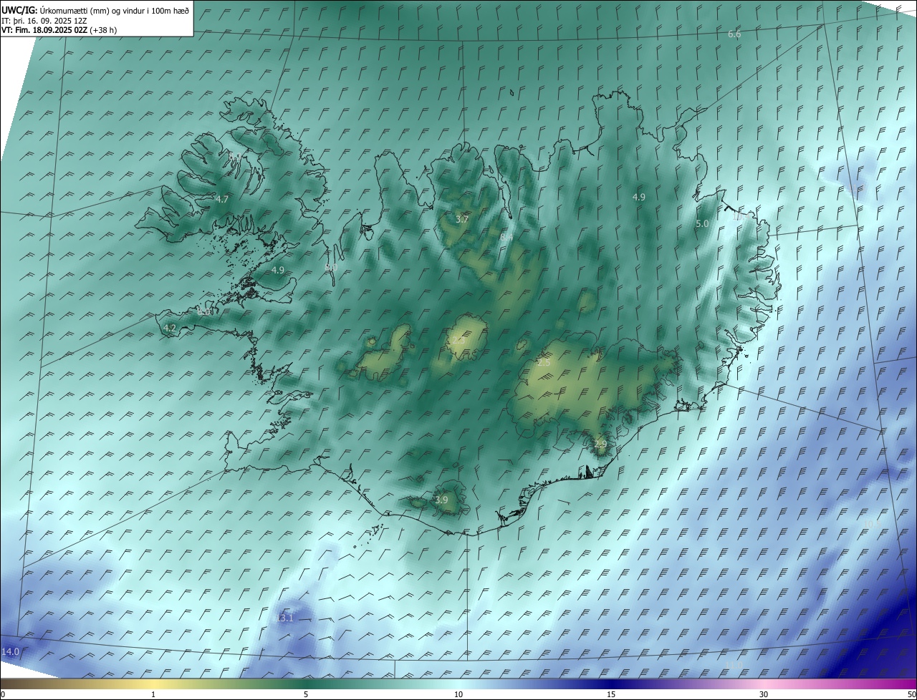Click the 0 tick on the color scale

click(x=3, y=694)
